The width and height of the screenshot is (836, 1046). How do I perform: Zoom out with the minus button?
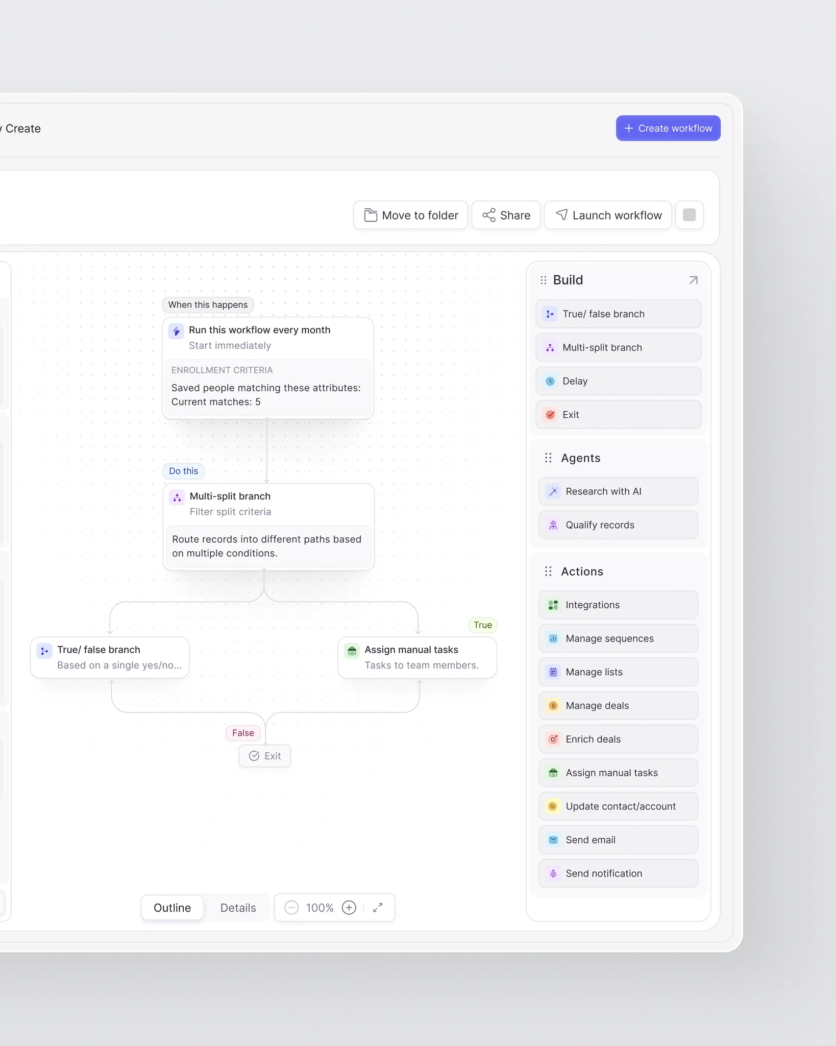tap(291, 908)
